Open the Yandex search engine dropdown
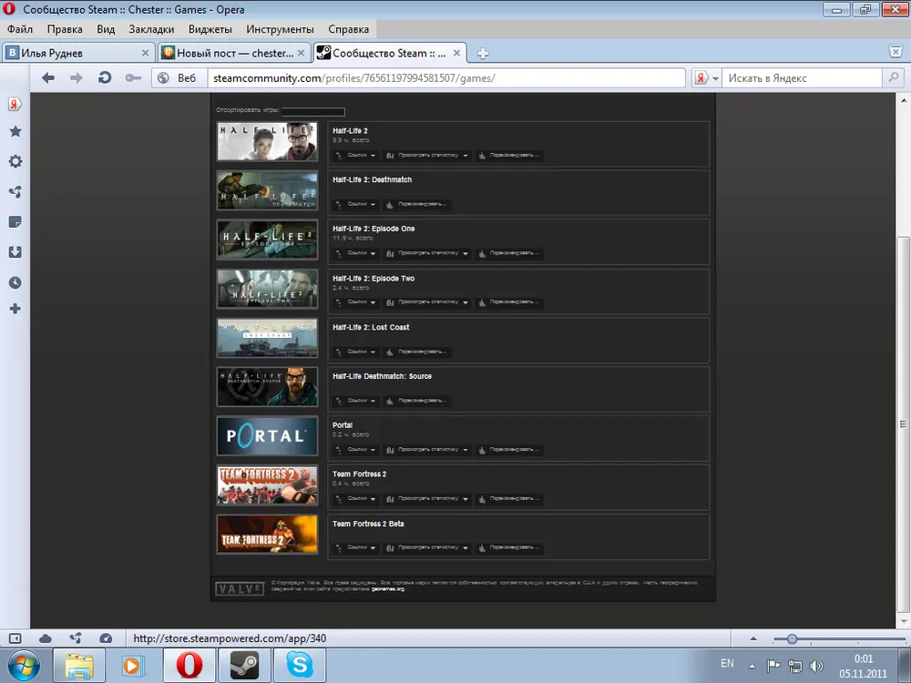The height and width of the screenshot is (683, 911). (707, 78)
